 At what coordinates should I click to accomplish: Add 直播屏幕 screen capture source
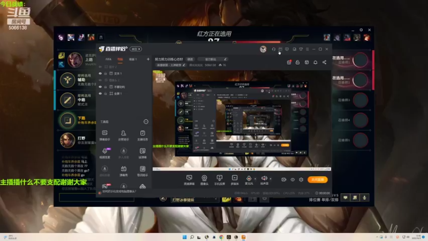pyautogui.click(x=189, y=180)
